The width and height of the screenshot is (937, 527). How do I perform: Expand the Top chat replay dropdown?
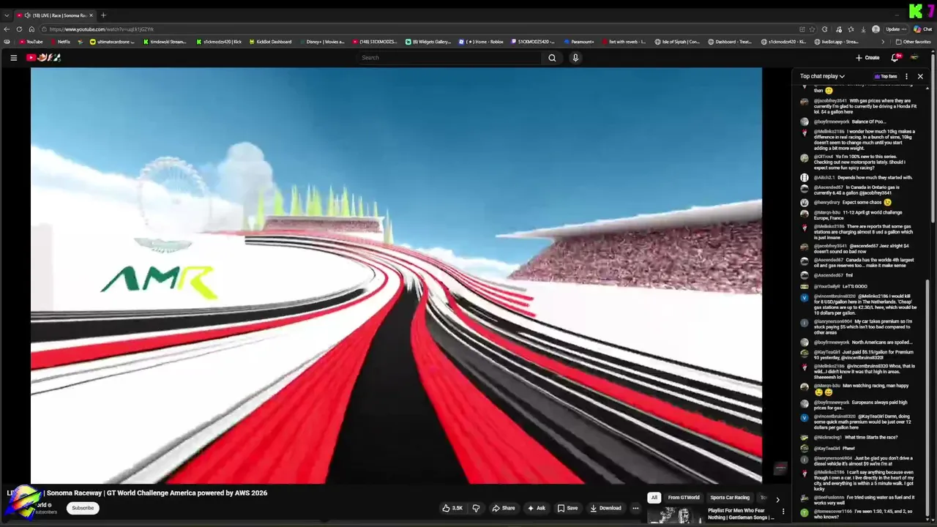click(822, 76)
